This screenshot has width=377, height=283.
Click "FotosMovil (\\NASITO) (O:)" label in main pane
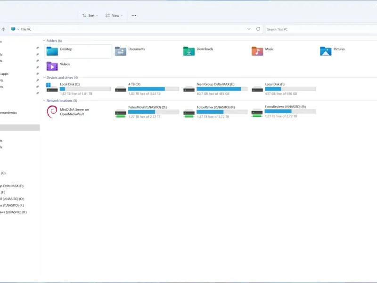pyautogui.click(x=148, y=107)
